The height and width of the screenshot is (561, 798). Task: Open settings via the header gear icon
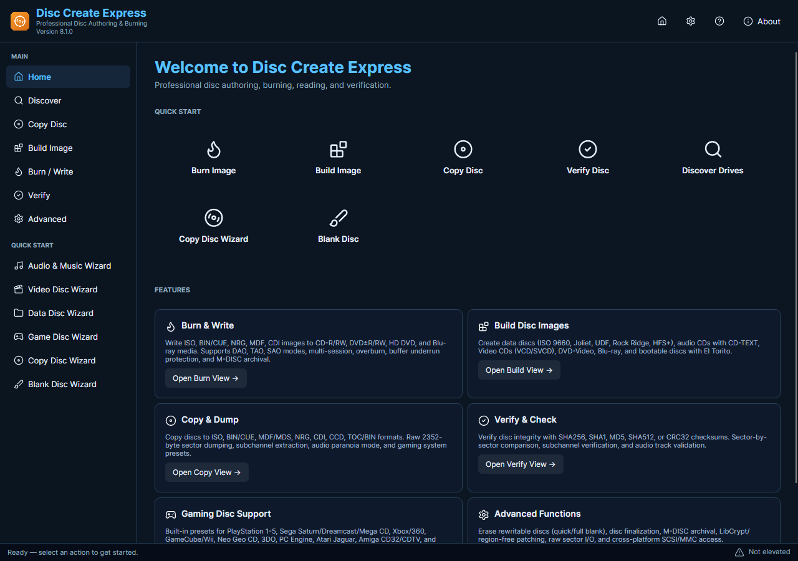point(691,21)
